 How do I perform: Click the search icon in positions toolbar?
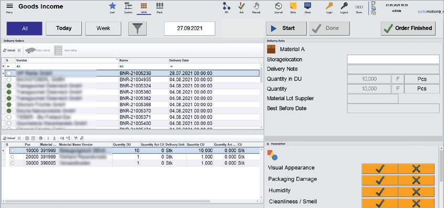coord(81,138)
